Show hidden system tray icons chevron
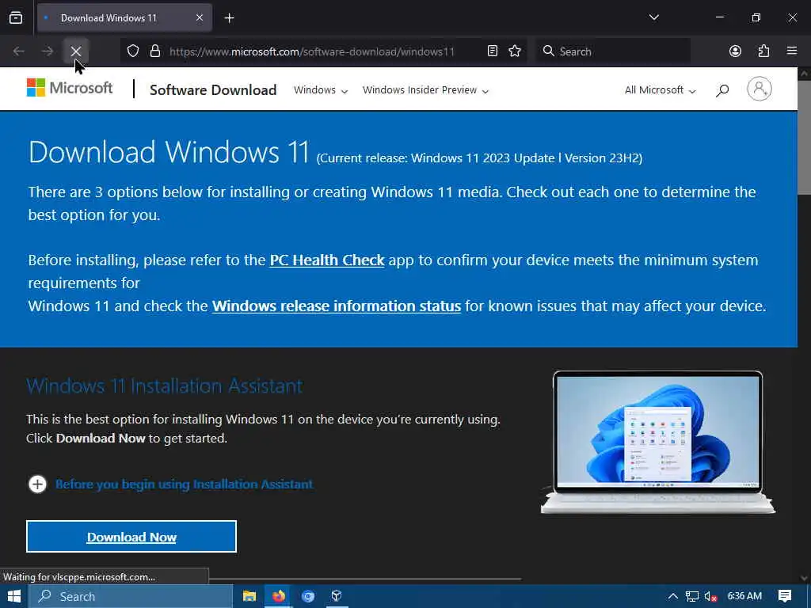 [673, 596]
